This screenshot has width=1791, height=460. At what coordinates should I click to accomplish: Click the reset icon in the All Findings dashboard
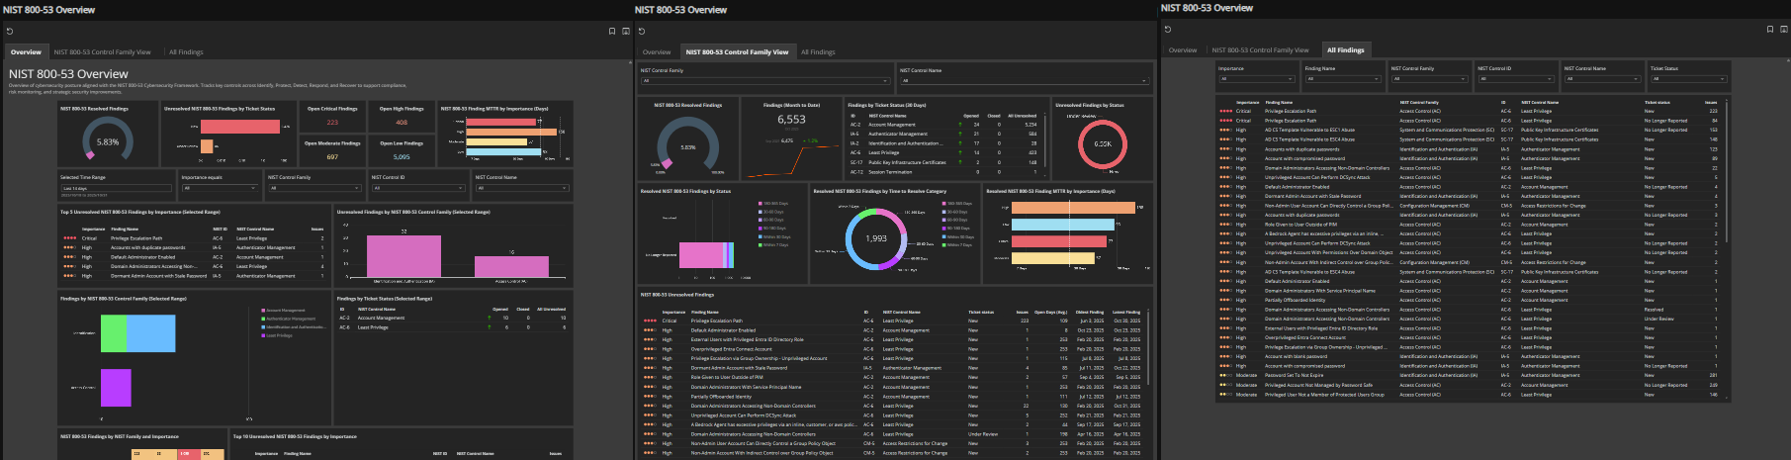click(1167, 29)
